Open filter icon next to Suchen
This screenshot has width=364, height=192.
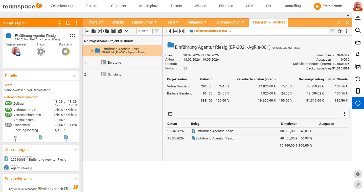(157, 31)
